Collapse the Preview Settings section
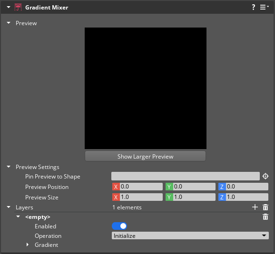Screen dimensions: 275x254 pyautogui.click(x=9, y=167)
